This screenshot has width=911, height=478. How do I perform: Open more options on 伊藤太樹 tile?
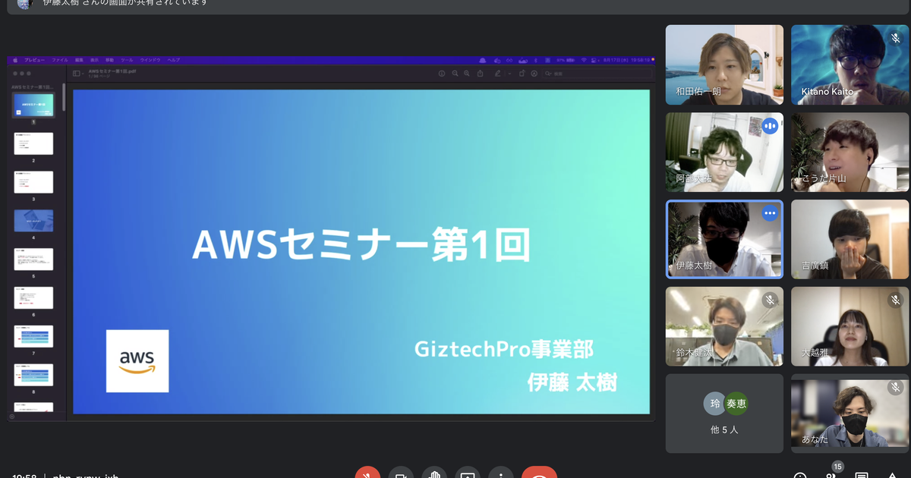(x=770, y=213)
